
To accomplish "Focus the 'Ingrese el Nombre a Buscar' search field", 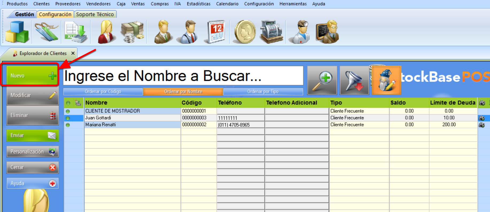I will pyautogui.click(x=183, y=76).
